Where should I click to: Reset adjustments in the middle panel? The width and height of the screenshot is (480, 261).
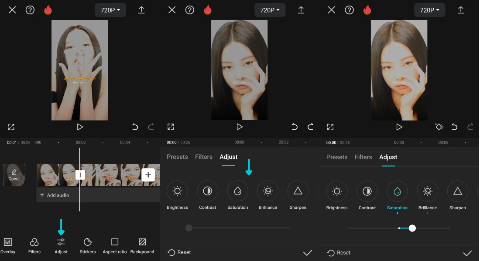(x=179, y=252)
